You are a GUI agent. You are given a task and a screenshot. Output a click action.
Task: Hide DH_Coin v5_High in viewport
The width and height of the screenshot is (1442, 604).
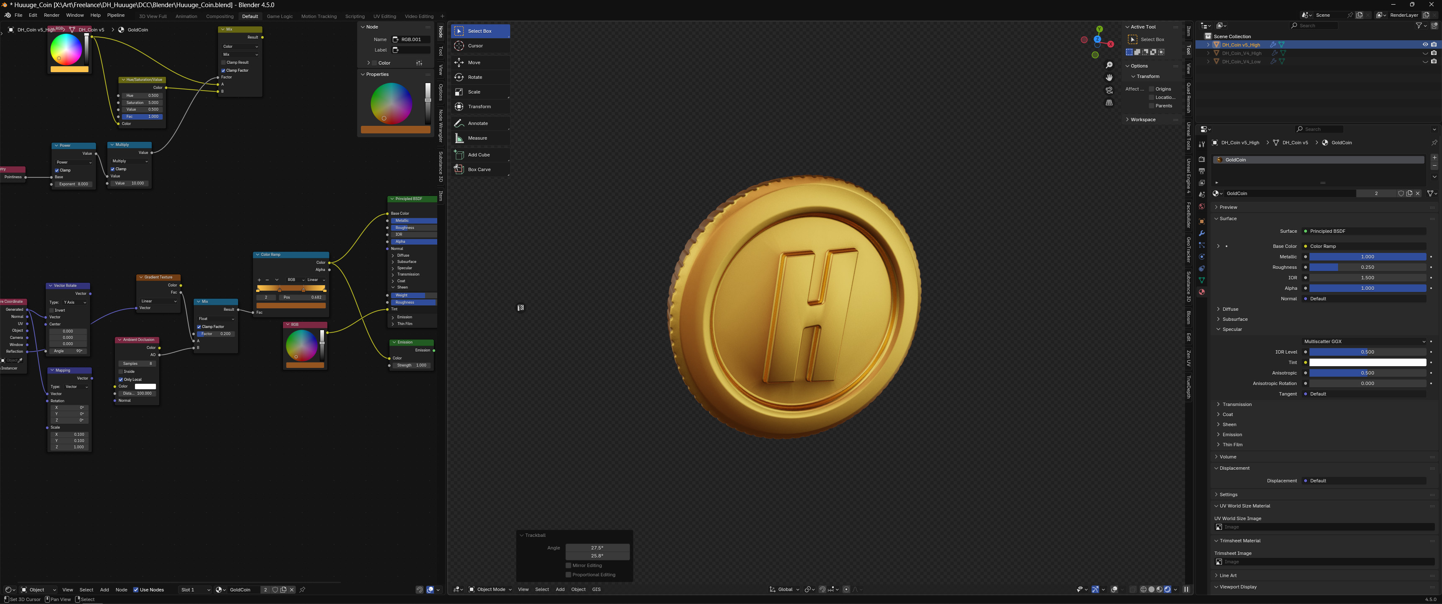pyautogui.click(x=1425, y=44)
